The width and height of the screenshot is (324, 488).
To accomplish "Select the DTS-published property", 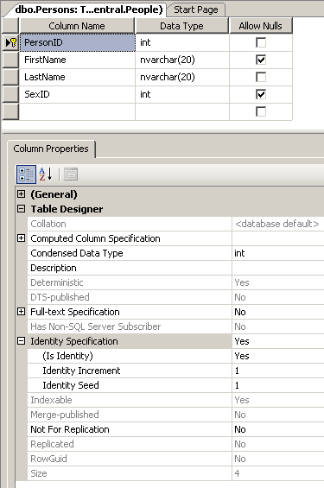I will pos(130,297).
